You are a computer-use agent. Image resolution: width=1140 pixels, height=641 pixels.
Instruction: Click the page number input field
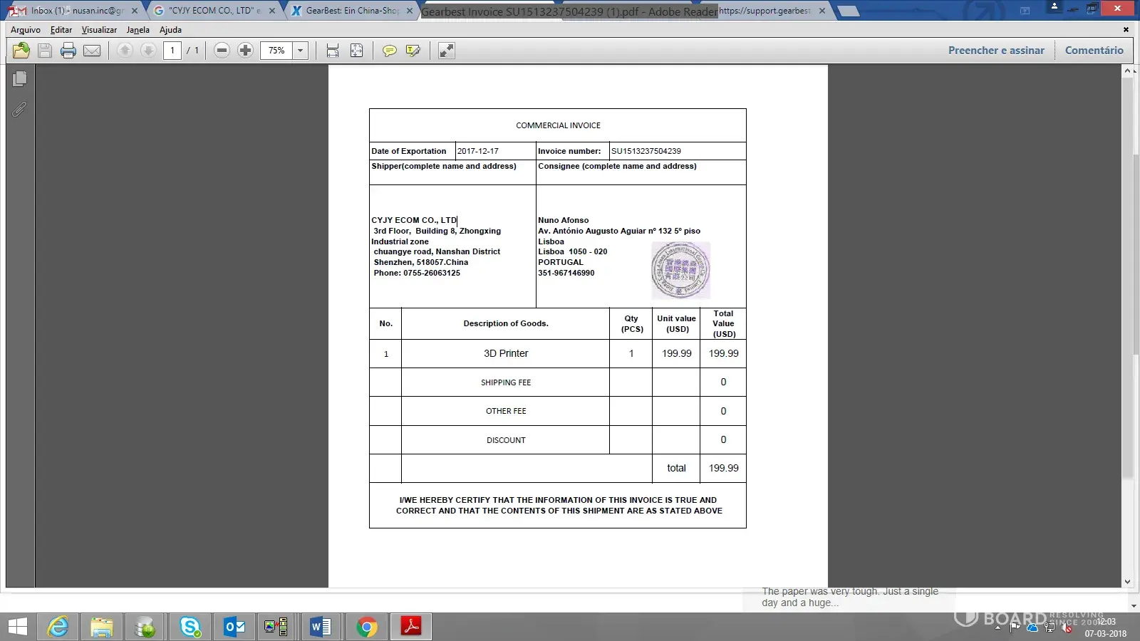tap(172, 51)
